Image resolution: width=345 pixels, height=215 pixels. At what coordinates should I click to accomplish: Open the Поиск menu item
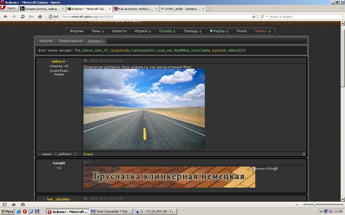[241, 31]
